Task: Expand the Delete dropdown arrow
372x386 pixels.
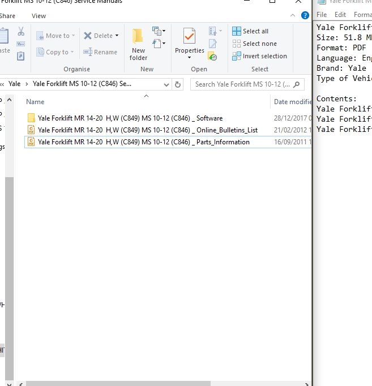Action: (x=117, y=36)
